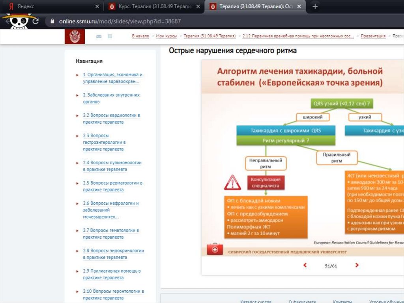Open 2.9 Паллиативная помощь link

112,274
